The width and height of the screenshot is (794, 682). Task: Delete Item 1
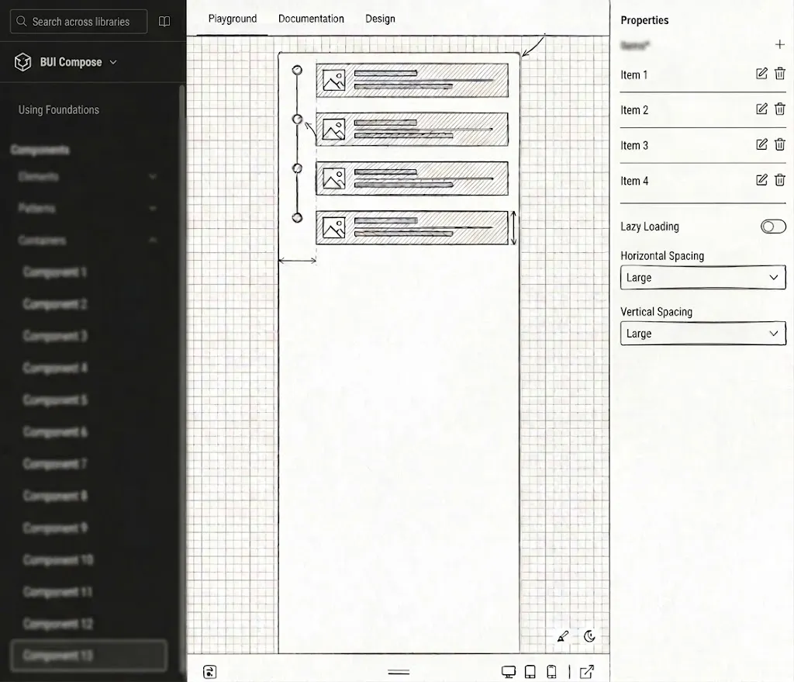(x=780, y=74)
